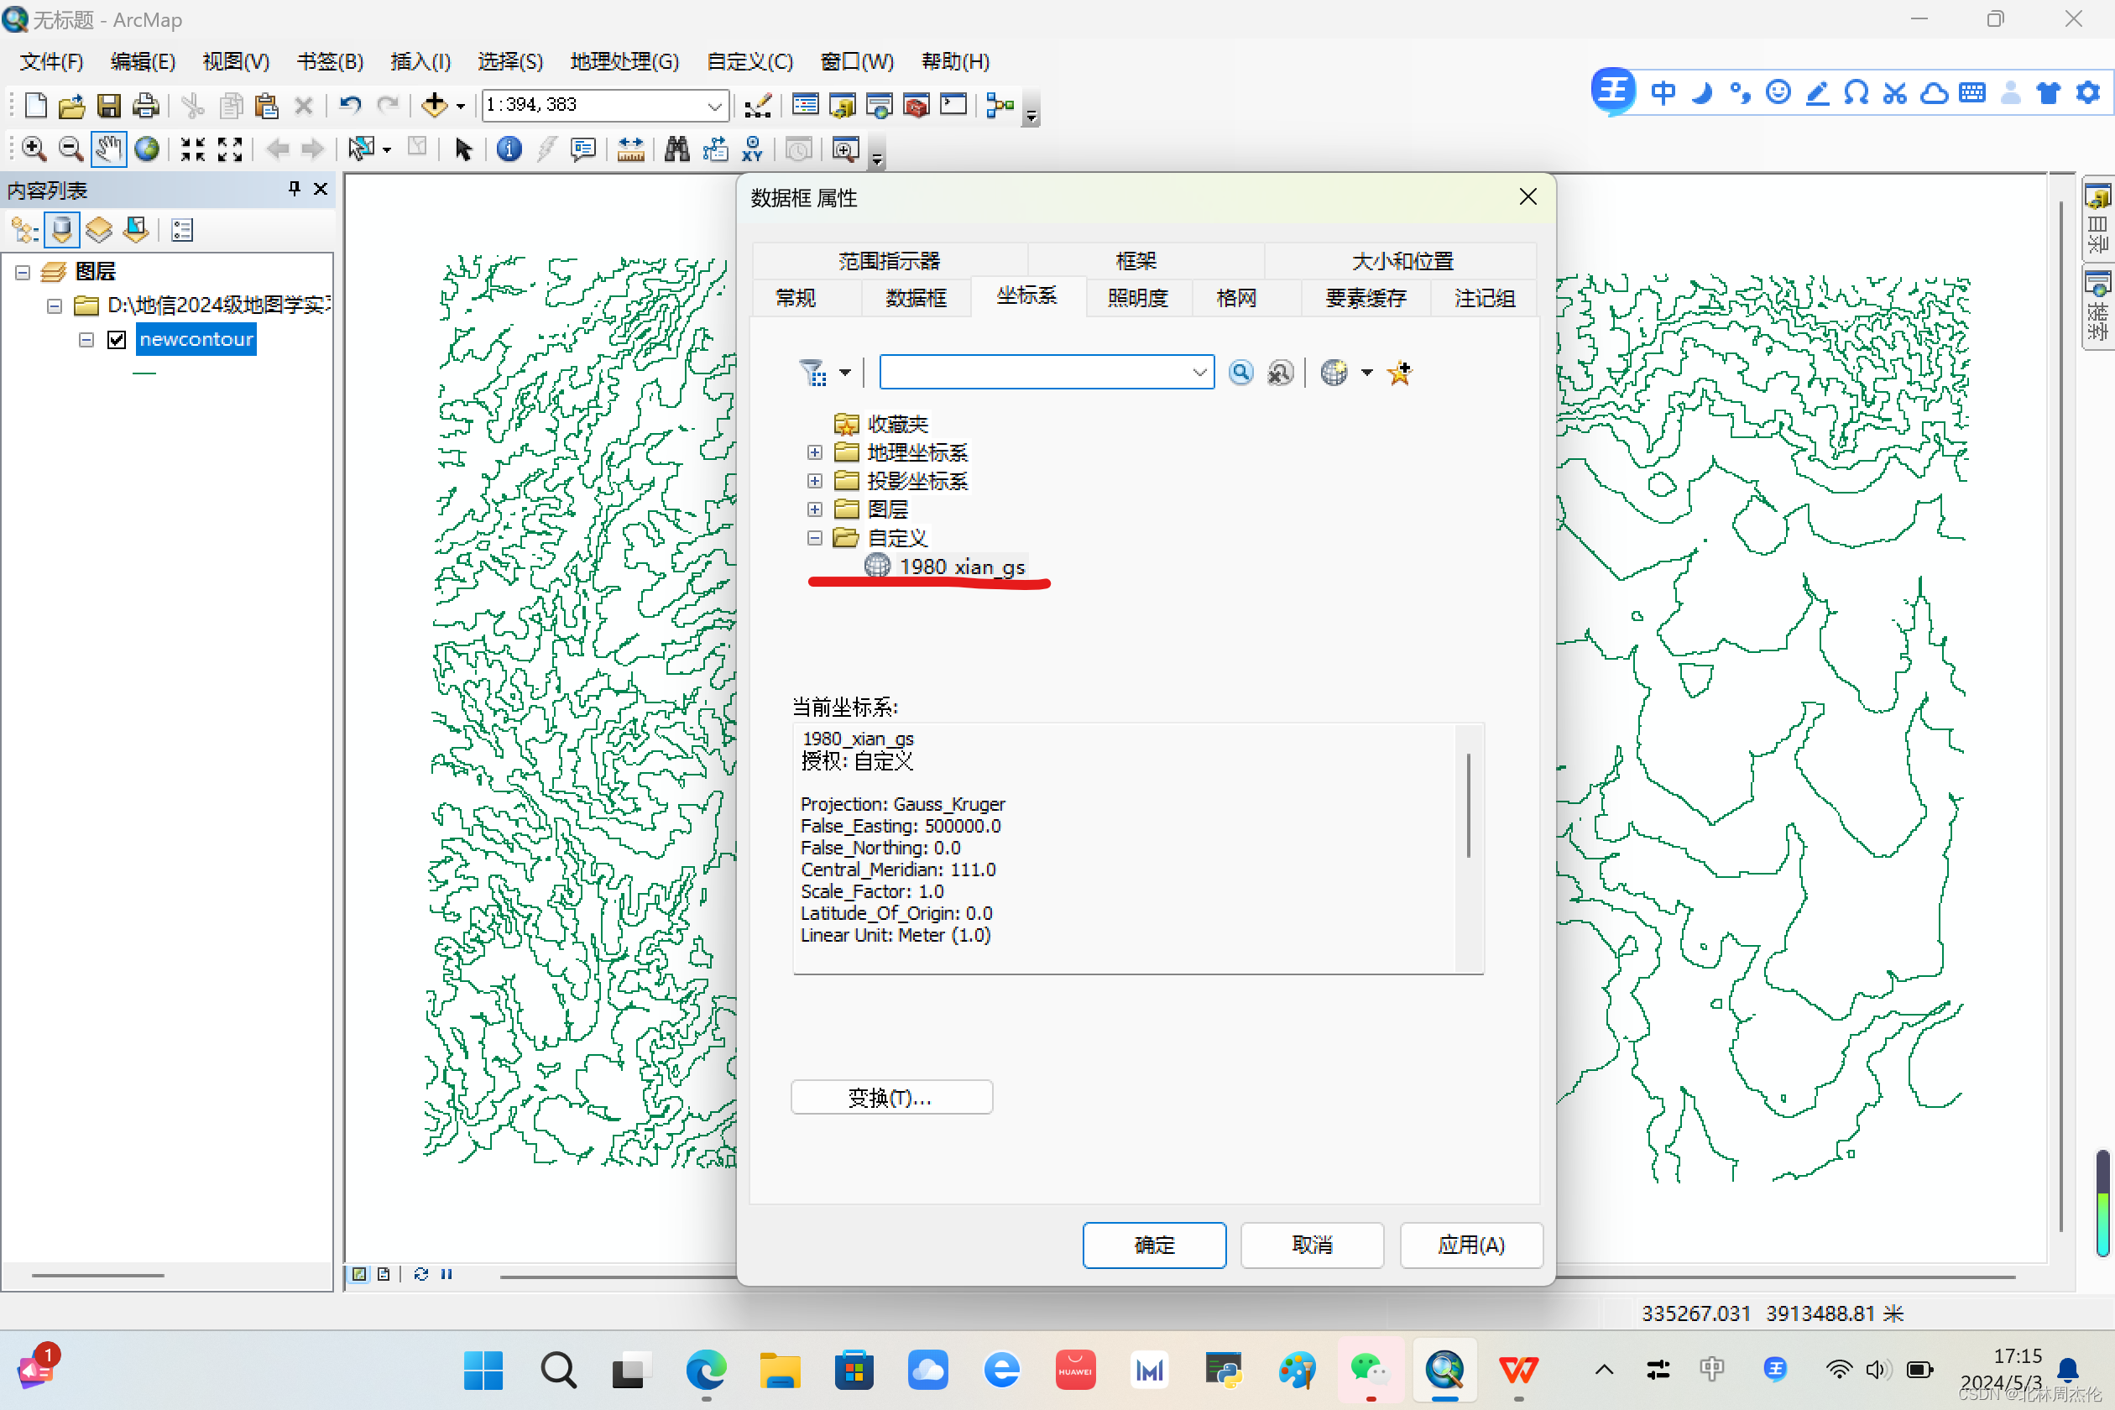Click the Save map icon
The height and width of the screenshot is (1410, 2115).
[109, 105]
